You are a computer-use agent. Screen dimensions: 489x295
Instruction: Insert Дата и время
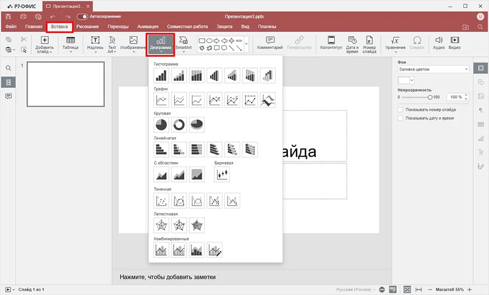pyautogui.click(x=352, y=45)
